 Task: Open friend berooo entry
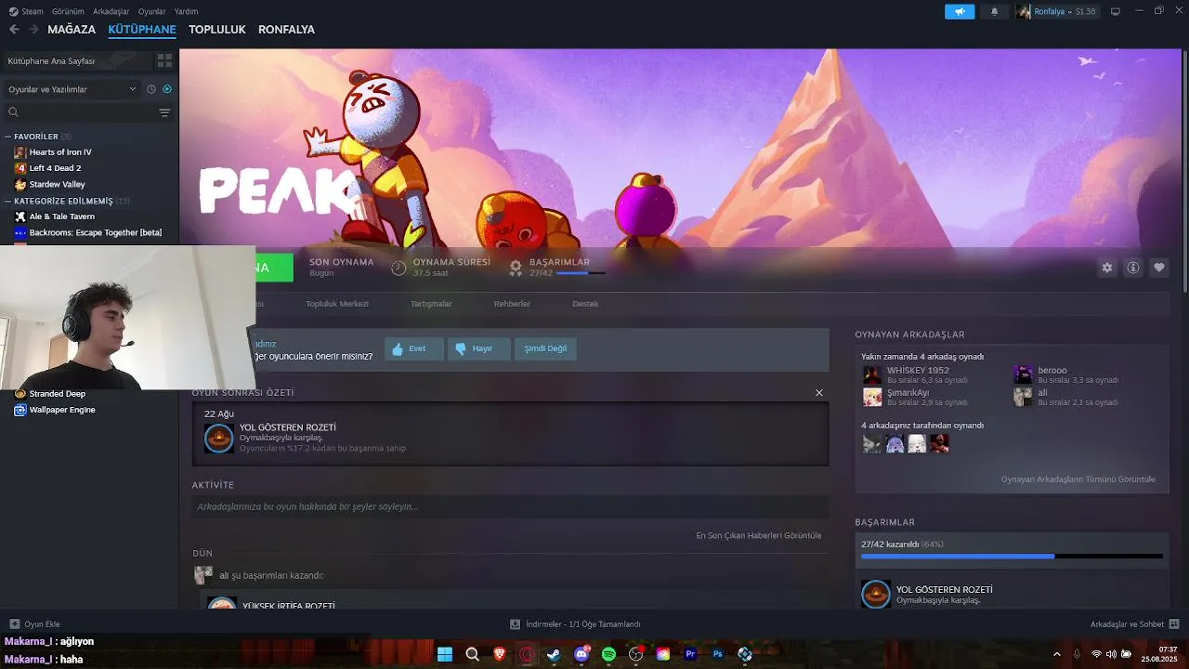(x=1067, y=374)
